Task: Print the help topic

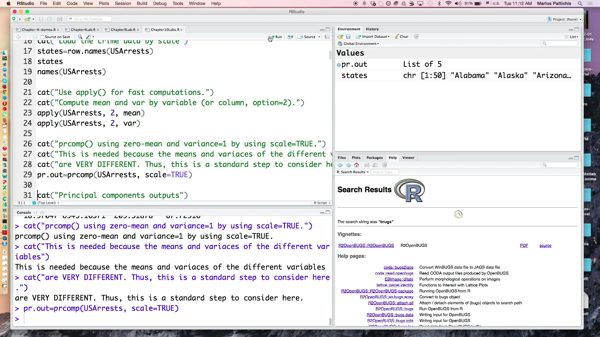Action: (x=367, y=165)
